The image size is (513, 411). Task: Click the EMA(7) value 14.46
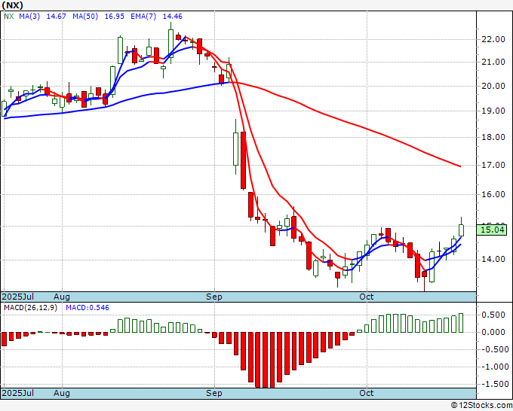pyautogui.click(x=173, y=17)
